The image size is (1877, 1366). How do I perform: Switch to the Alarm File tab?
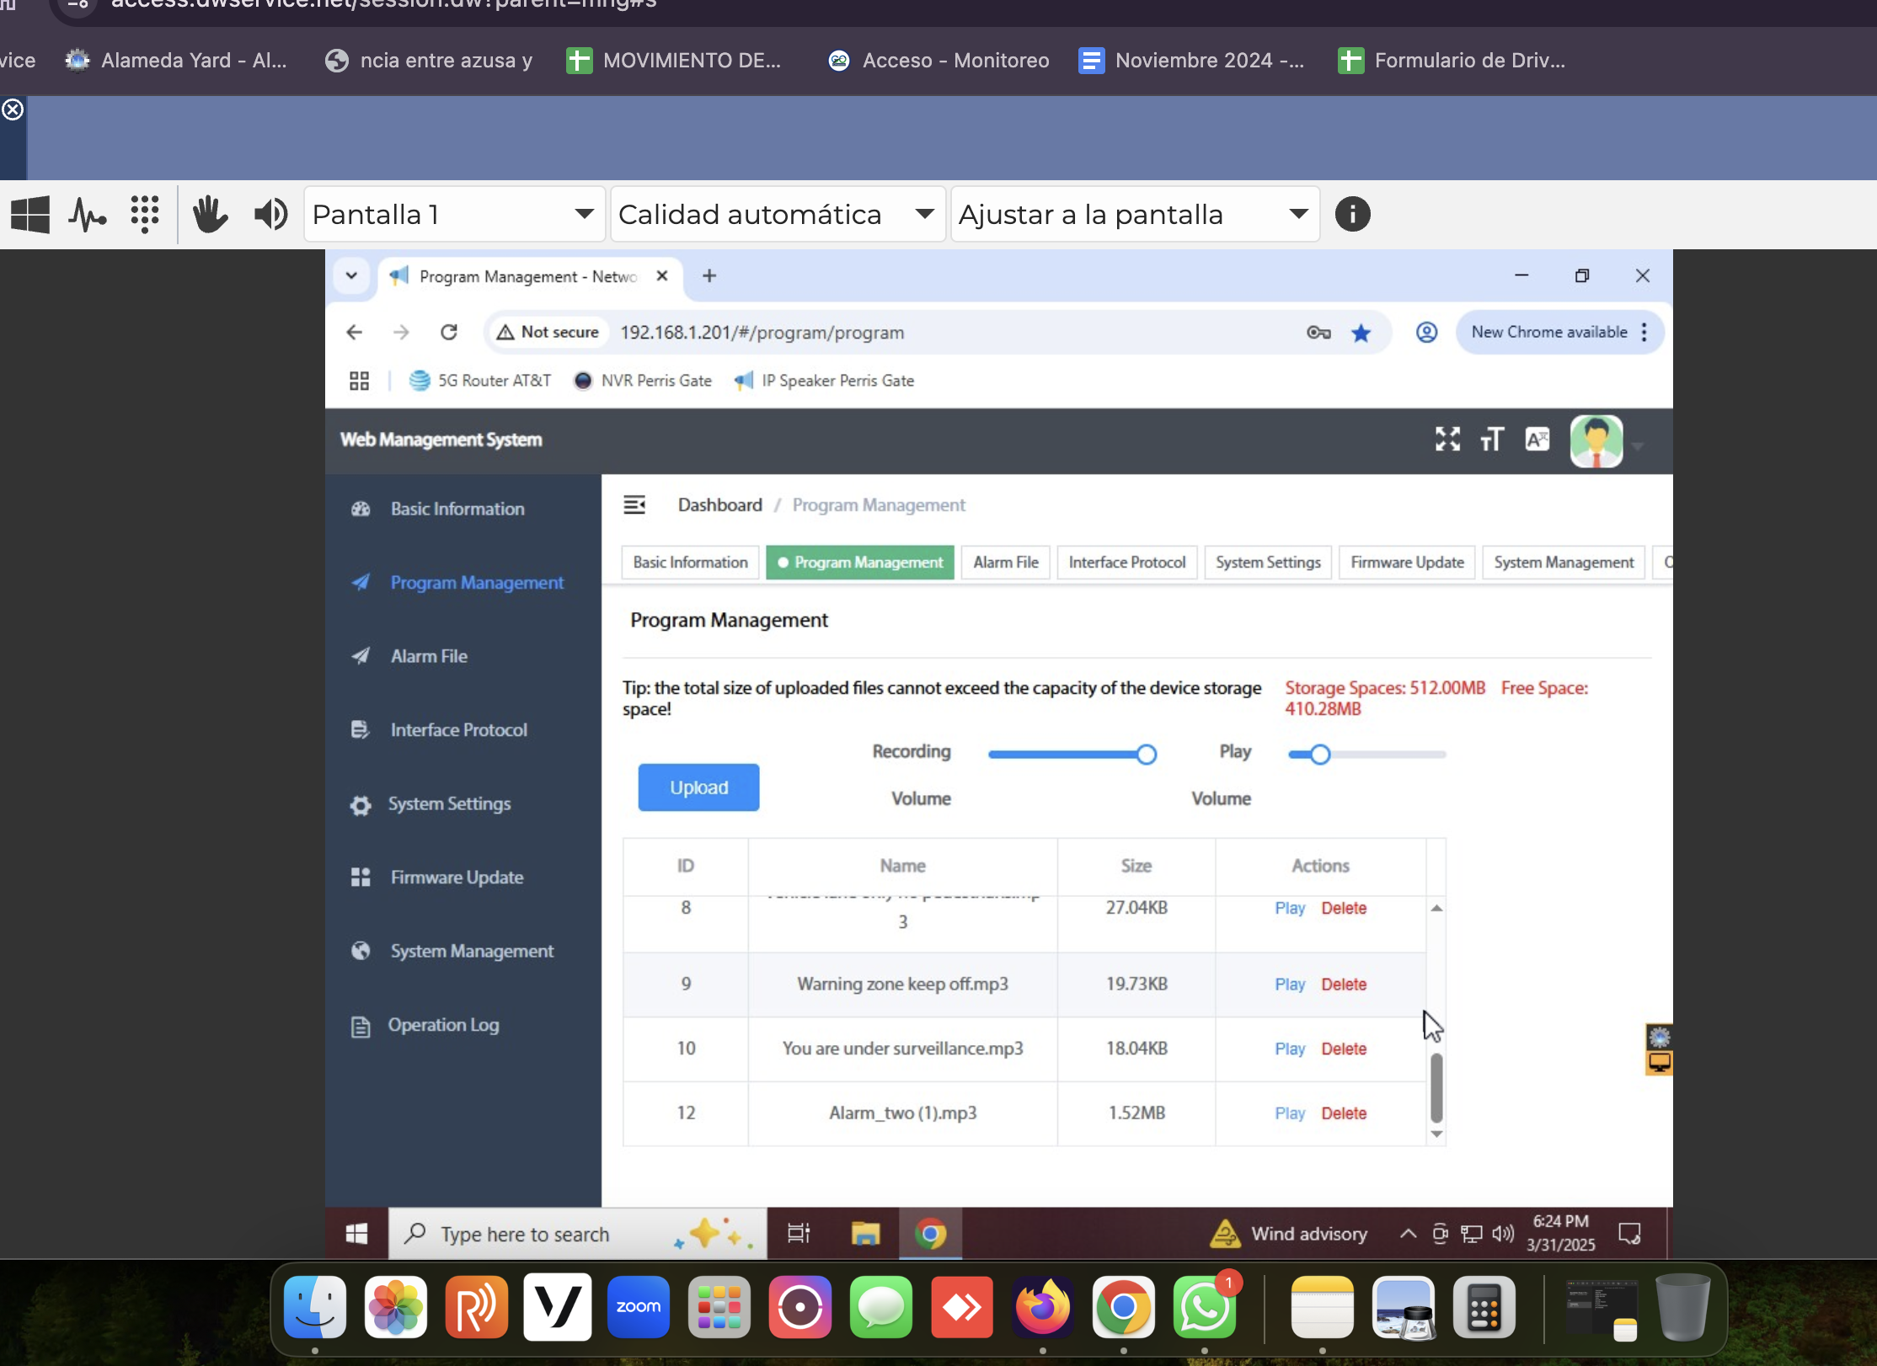tap(1006, 563)
